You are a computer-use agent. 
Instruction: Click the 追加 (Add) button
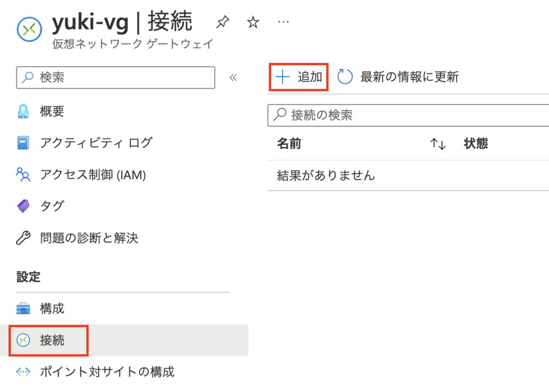(299, 77)
